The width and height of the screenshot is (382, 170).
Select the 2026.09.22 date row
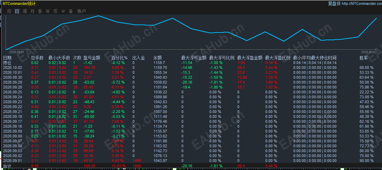coord(13,107)
